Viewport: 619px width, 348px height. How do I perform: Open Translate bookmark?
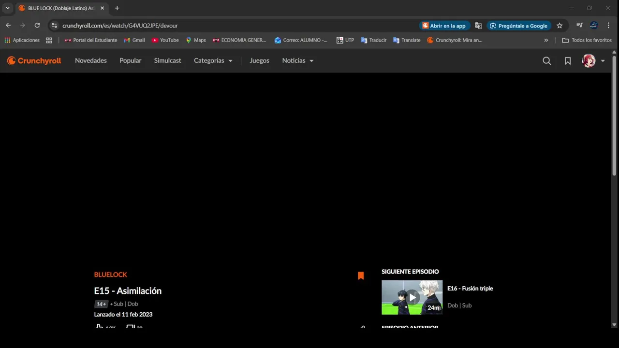[407, 40]
